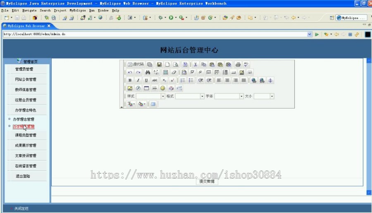Click the anchor icon
This screenshot has width=372, height=213.
coord(270,80)
